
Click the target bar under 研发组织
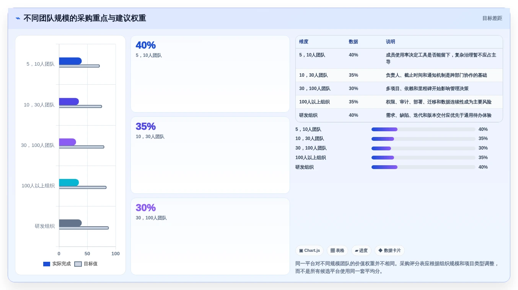coord(84,228)
